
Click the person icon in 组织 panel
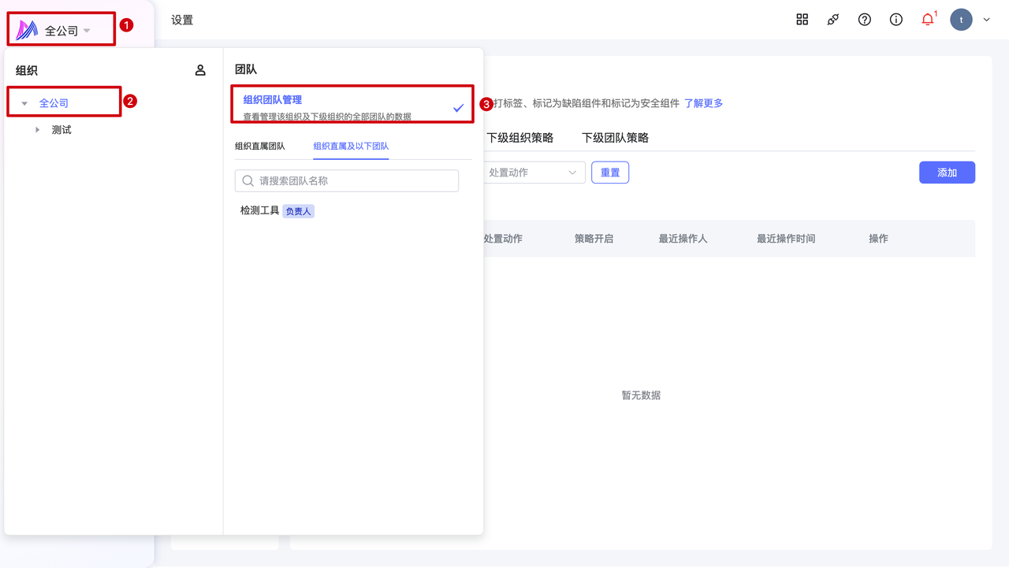point(200,70)
